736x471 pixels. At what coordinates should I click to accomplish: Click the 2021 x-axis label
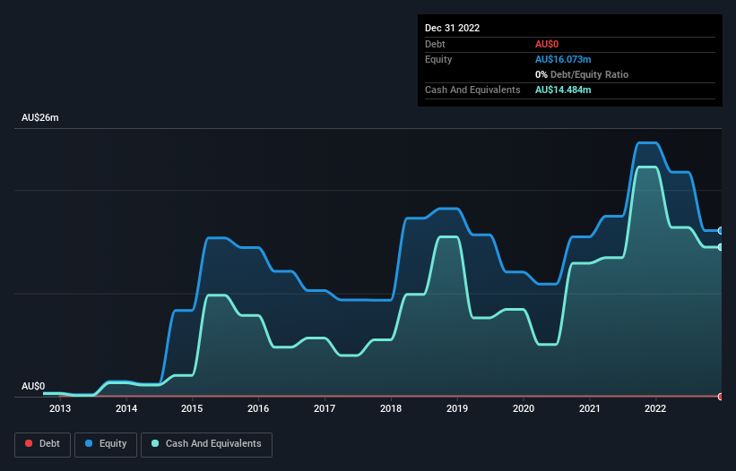[x=590, y=408]
